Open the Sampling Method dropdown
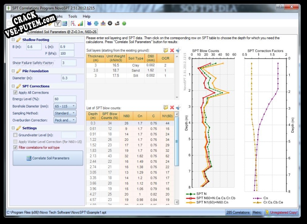307x224 pixels. (65, 113)
